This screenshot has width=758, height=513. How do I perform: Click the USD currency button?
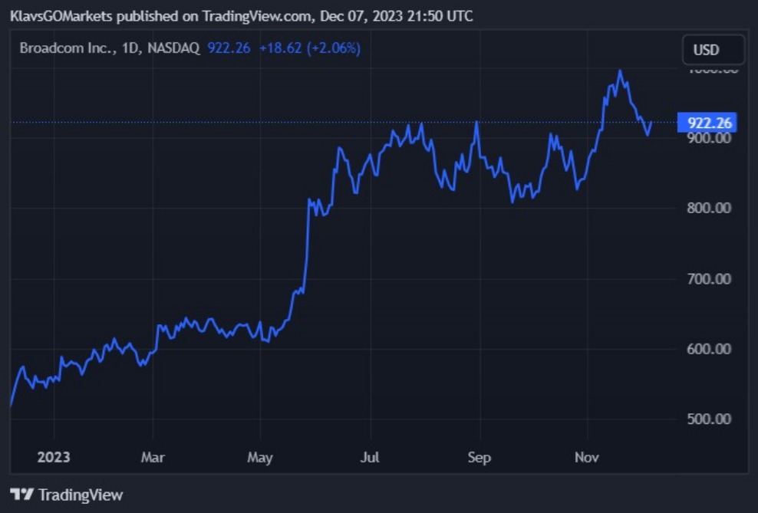point(714,50)
